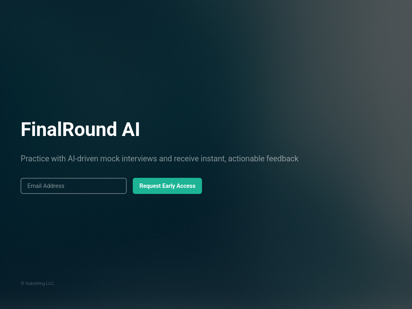Click the © Substring LLC. footer text

click(38, 283)
